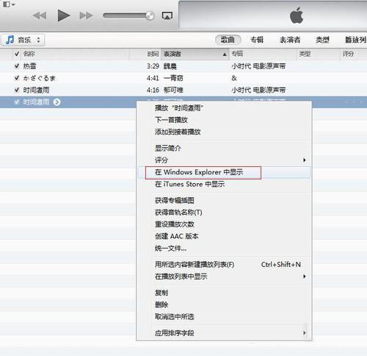
Task: Click the arrow icon beside selected 时间煮雨
Action: [57, 102]
